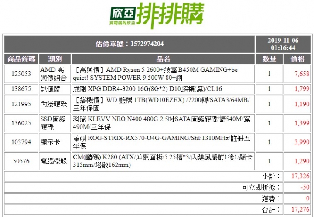Click the 小計 label

tap(271, 176)
